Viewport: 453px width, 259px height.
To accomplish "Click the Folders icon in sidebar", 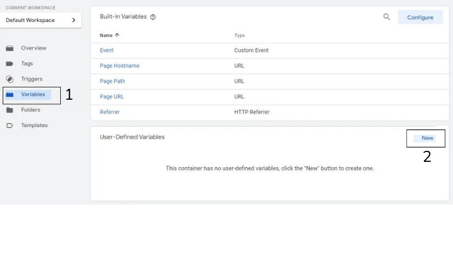I will pos(10,110).
